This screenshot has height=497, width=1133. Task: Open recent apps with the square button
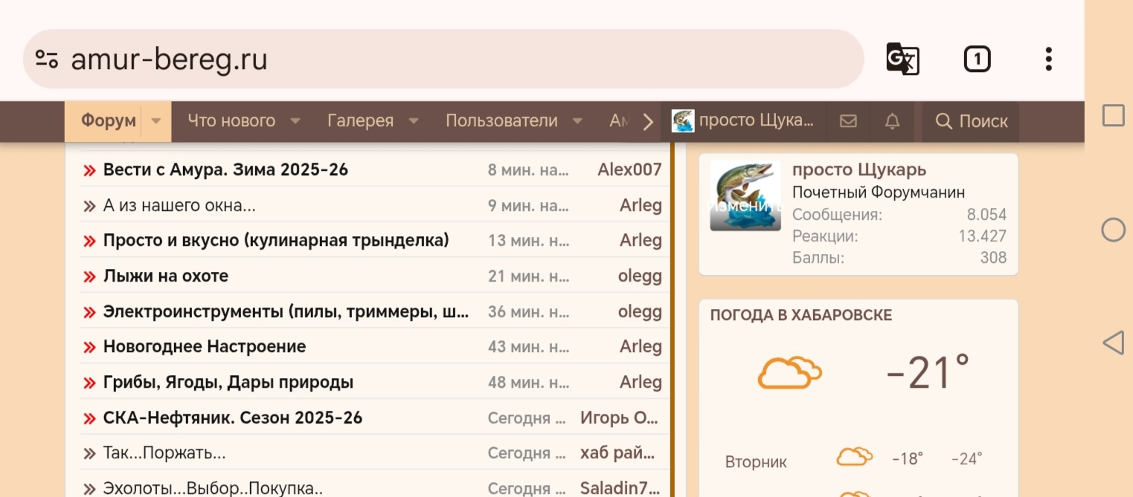pyautogui.click(x=1113, y=115)
